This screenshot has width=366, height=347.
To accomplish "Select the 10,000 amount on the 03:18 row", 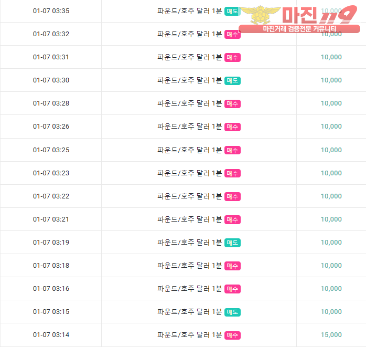I will click(x=331, y=266).
